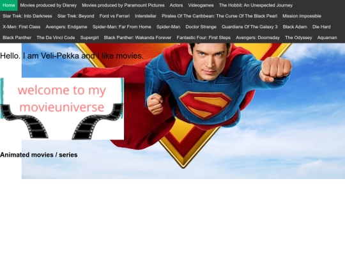This screenshot has width=345, height=259.
Task: Open Avengers: Doomsday page
Action: 257,38
